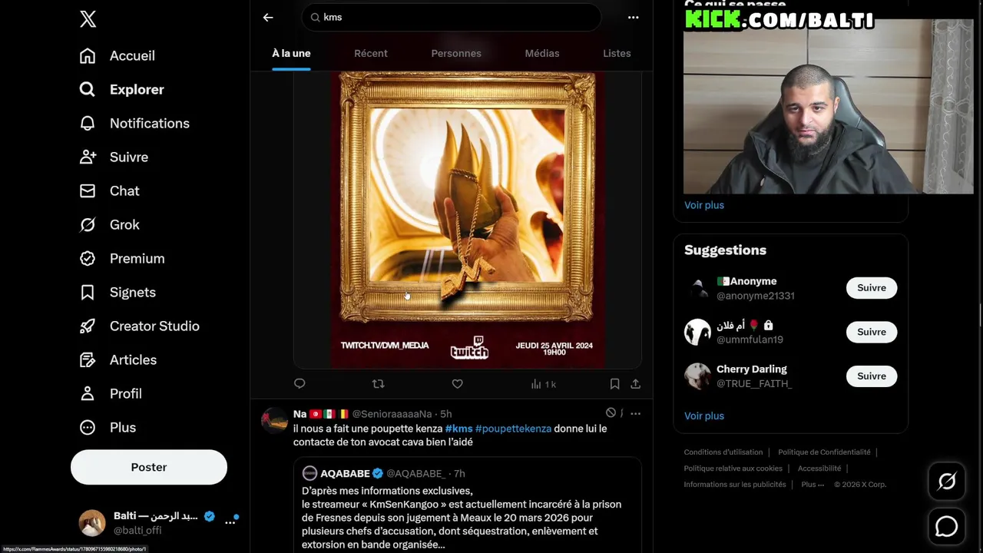
Task: Click the @SenioraaaaaNa username
Action: coord(392,414)
